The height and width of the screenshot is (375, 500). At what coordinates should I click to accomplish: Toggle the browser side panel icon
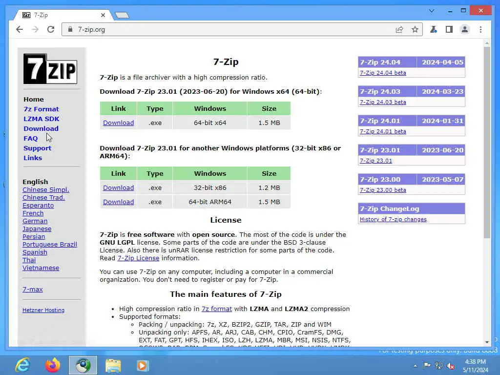[x=449, y=30]
